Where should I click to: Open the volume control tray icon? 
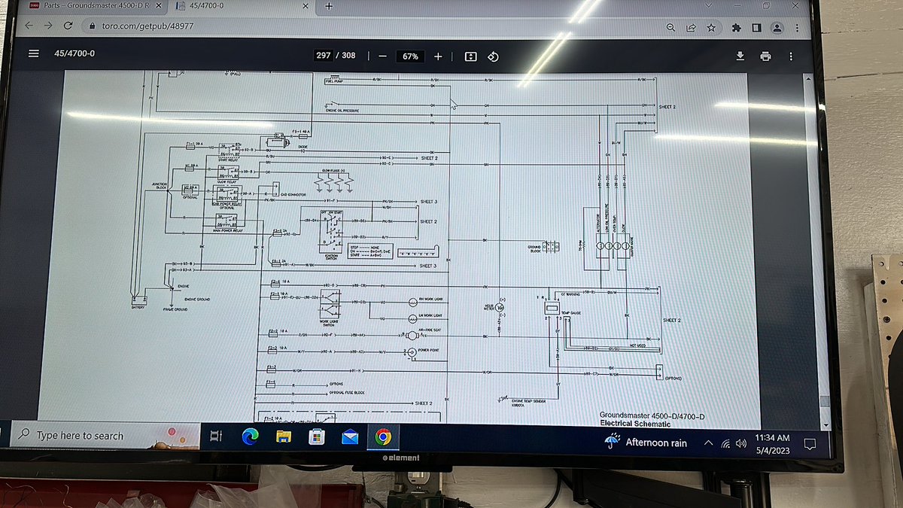click(x=741, y=444)
